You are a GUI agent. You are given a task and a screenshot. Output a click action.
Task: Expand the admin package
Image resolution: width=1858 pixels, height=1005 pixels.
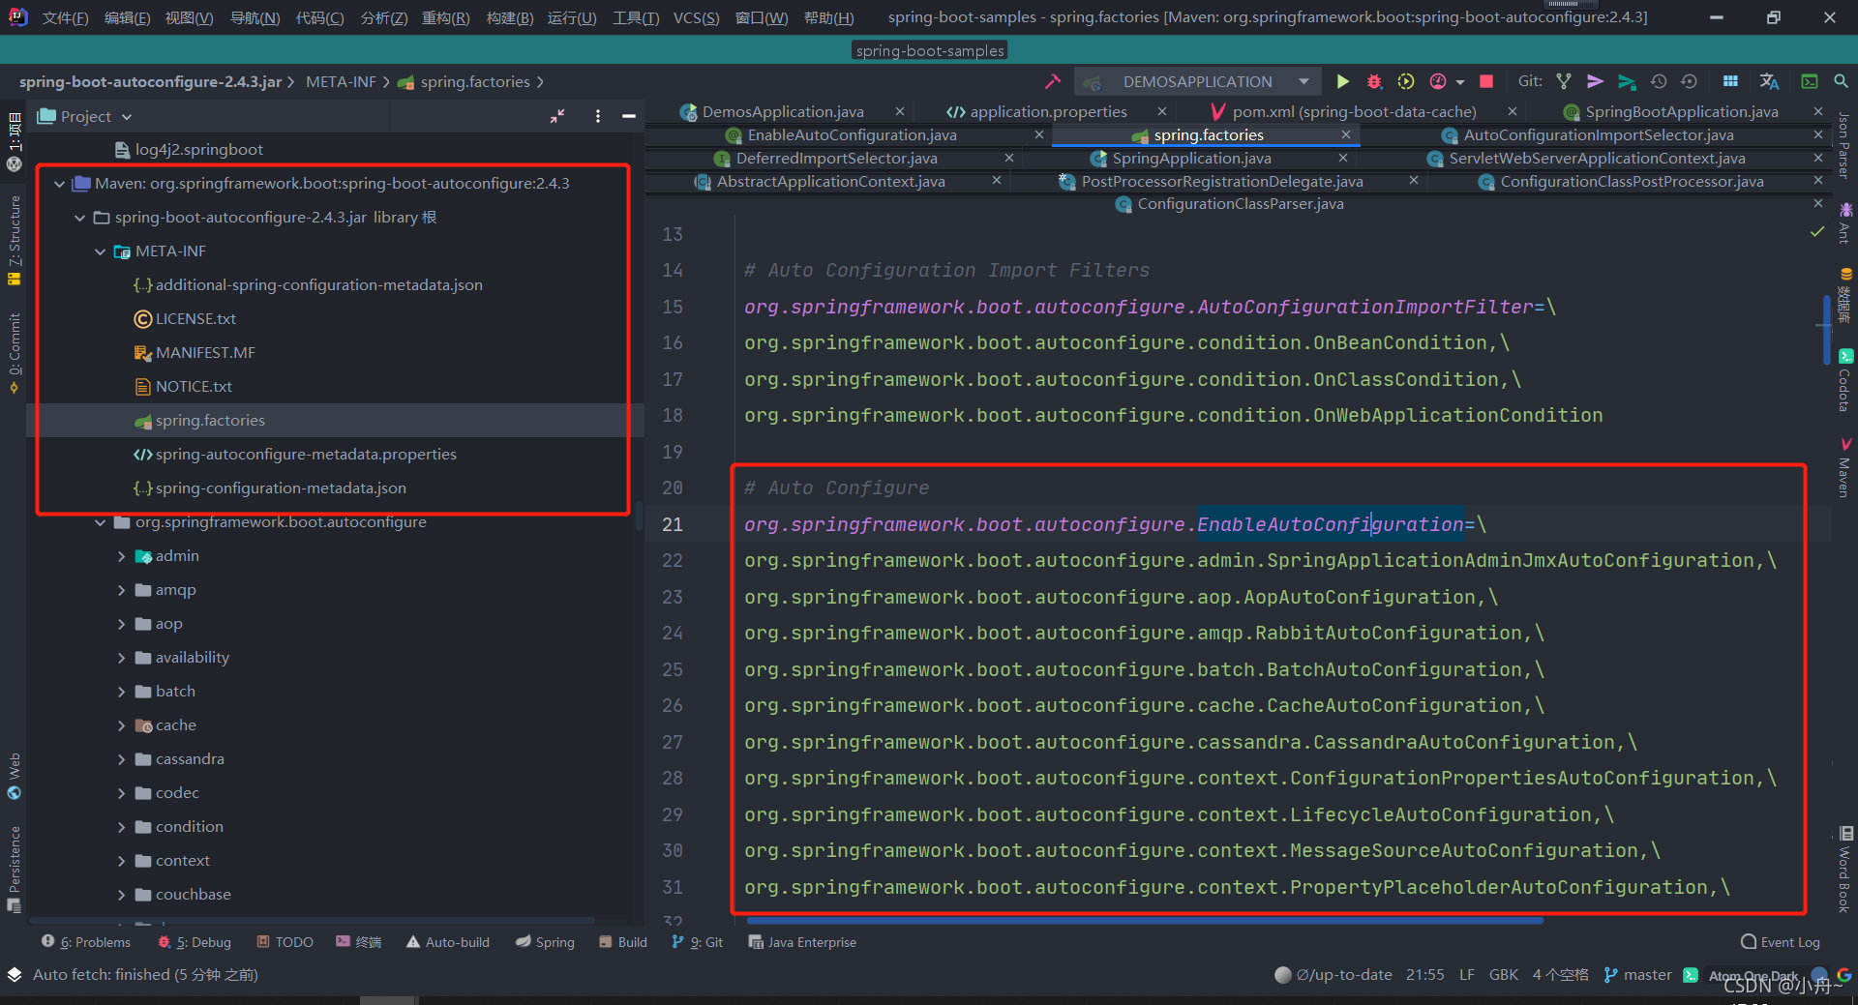(x=121, y=556)
